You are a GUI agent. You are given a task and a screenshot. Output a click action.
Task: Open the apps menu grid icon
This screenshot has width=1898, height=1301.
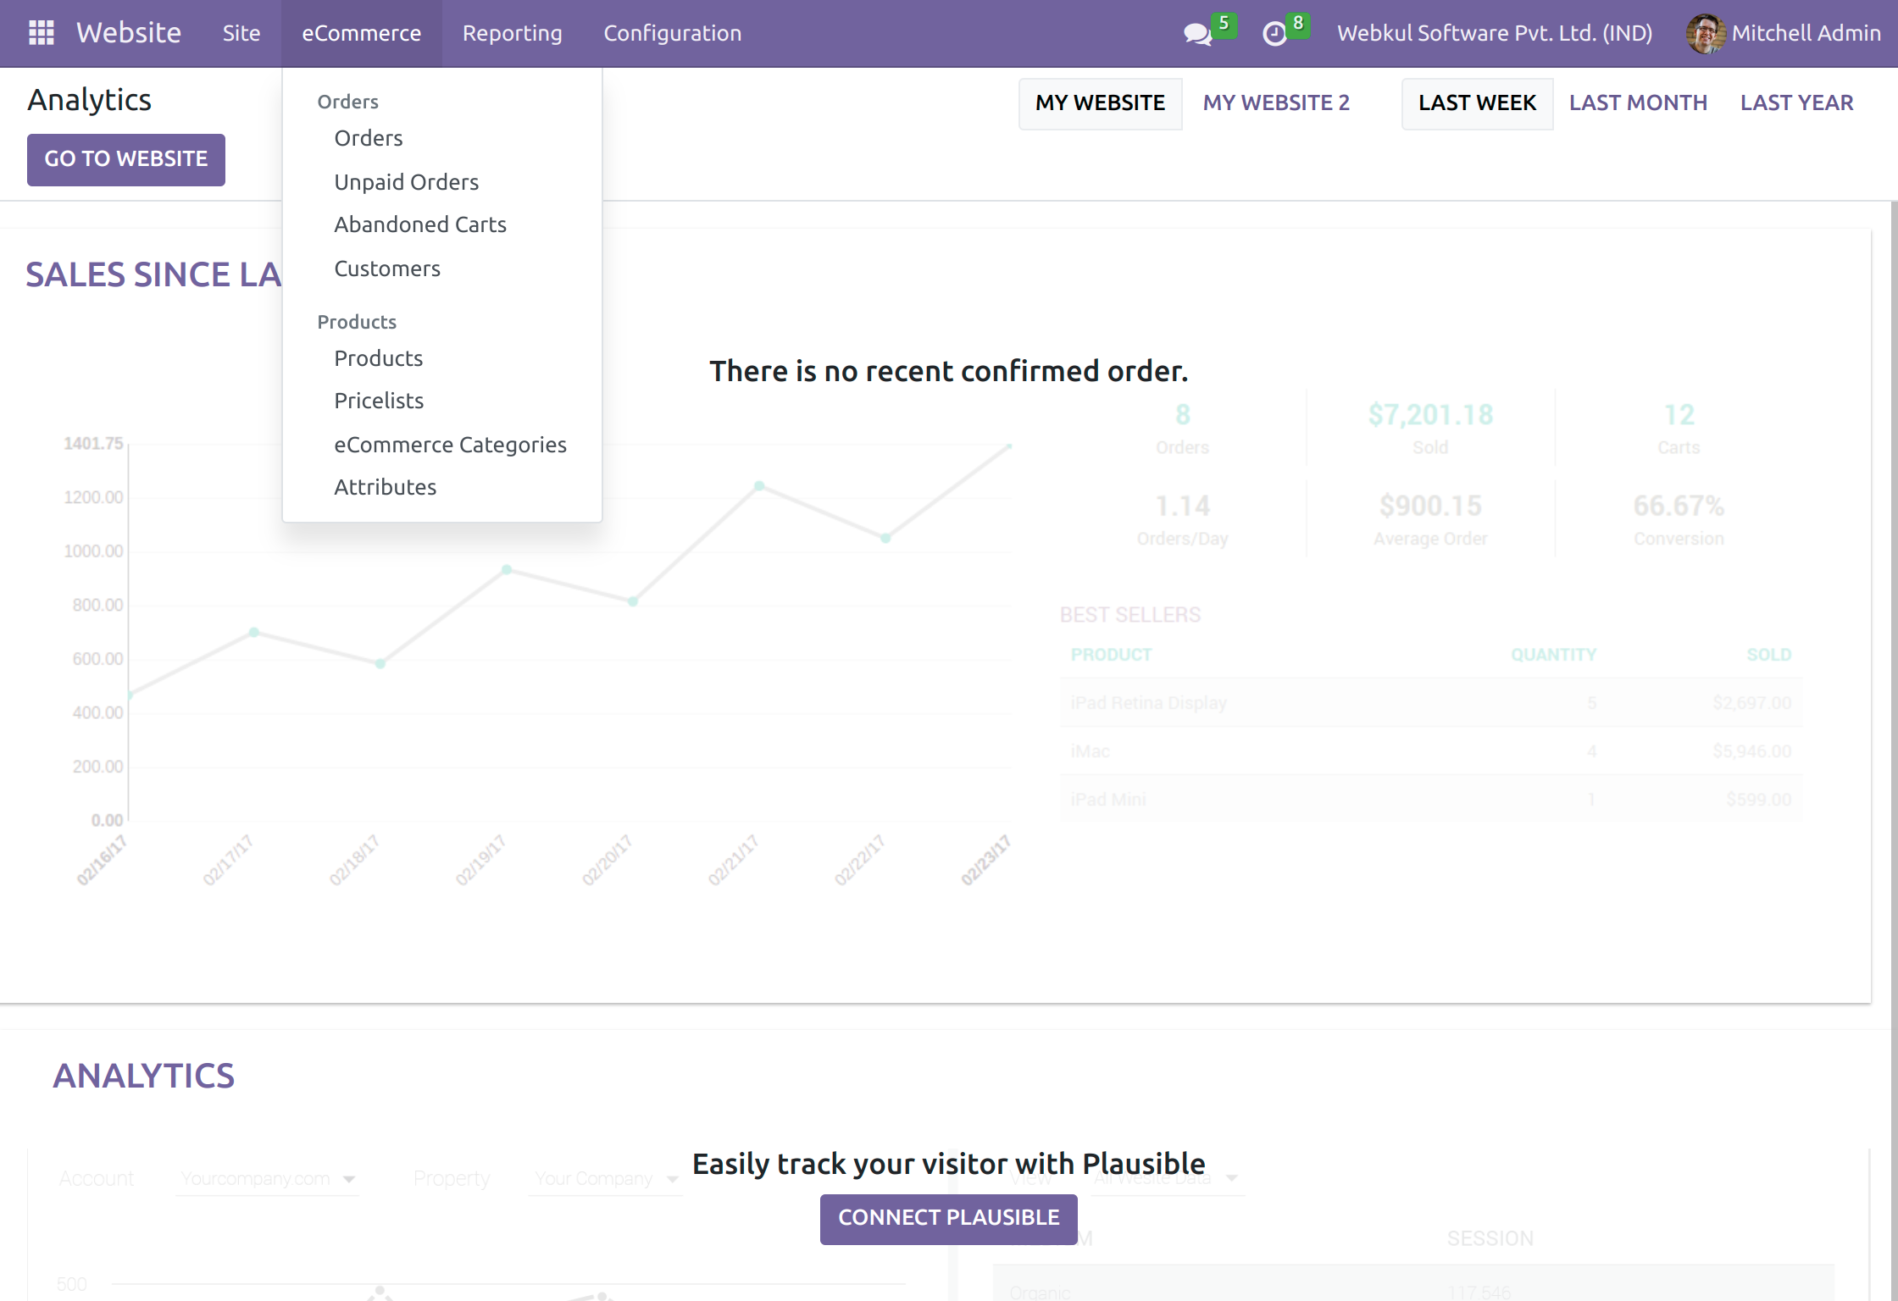tap(41, 32)
